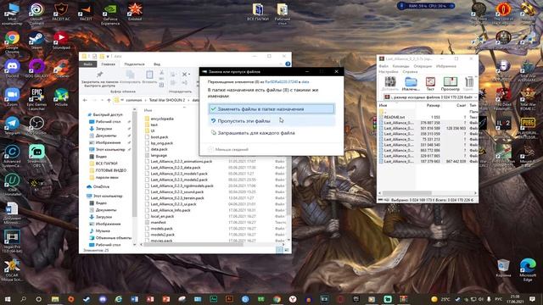Go up one folder level arrow
Screen dimensions: 543x305
tap(109, 100)
